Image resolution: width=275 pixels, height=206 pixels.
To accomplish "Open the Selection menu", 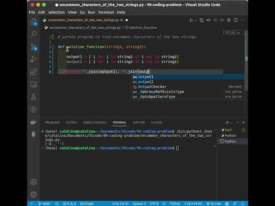I will (56, 12).
